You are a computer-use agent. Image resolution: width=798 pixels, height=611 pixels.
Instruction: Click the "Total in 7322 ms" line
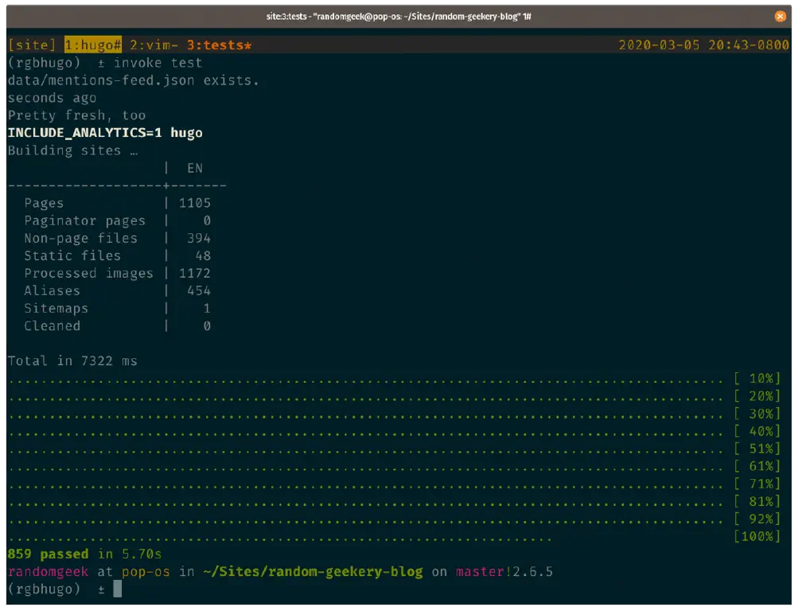click(72, 360)
